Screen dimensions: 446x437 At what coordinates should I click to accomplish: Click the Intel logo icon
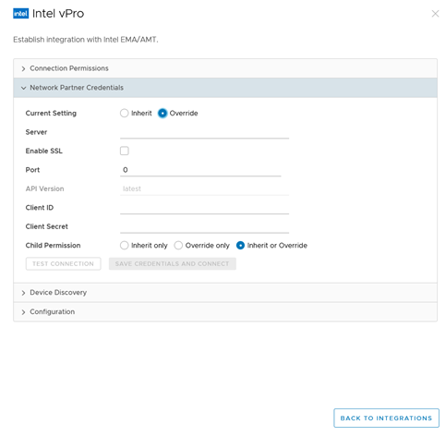point(20,14)
